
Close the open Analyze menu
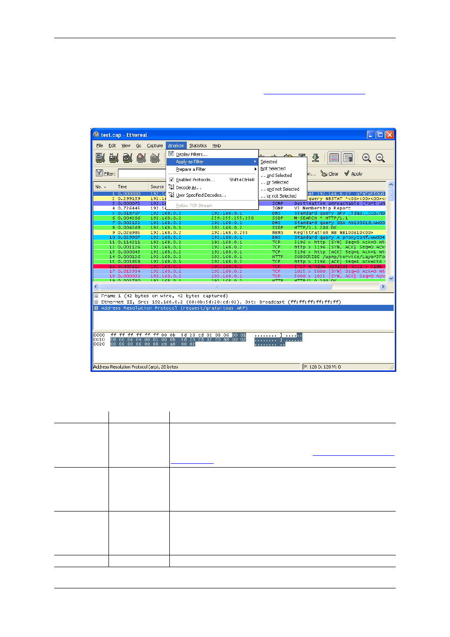click(176, 145)
